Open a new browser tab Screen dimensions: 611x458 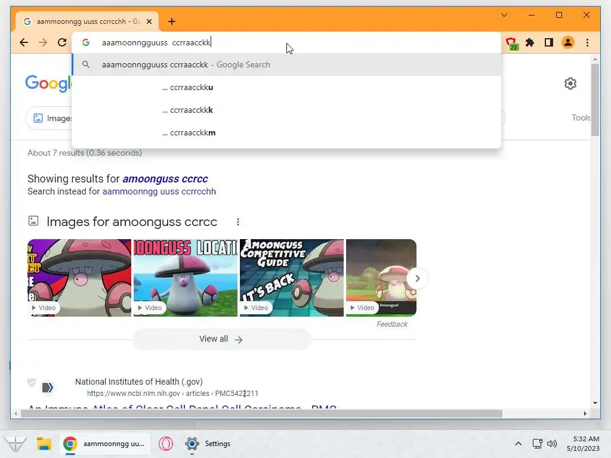(x=172, y=21)
